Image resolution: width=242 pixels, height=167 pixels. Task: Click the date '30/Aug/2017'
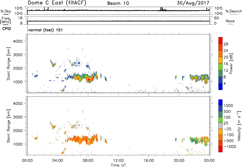[193, 3]
